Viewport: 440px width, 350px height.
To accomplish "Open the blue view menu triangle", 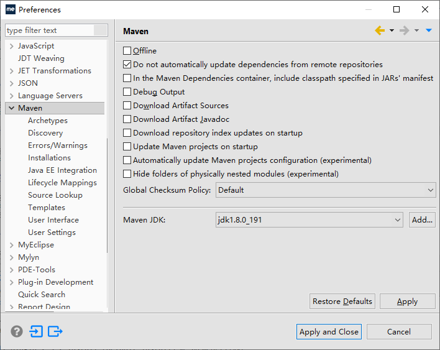I will tap(429, 30).
